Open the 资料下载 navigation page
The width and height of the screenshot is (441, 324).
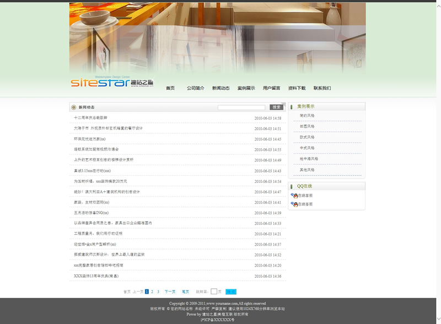coord(297,88)
